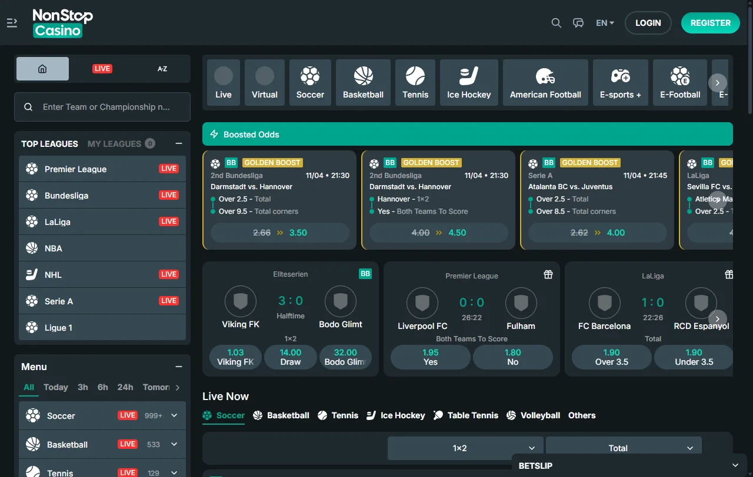
Task: Open Ligue 1 in top leagues
Action: click(102, 328)
